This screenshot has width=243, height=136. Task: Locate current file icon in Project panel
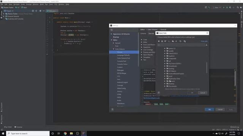33,11
